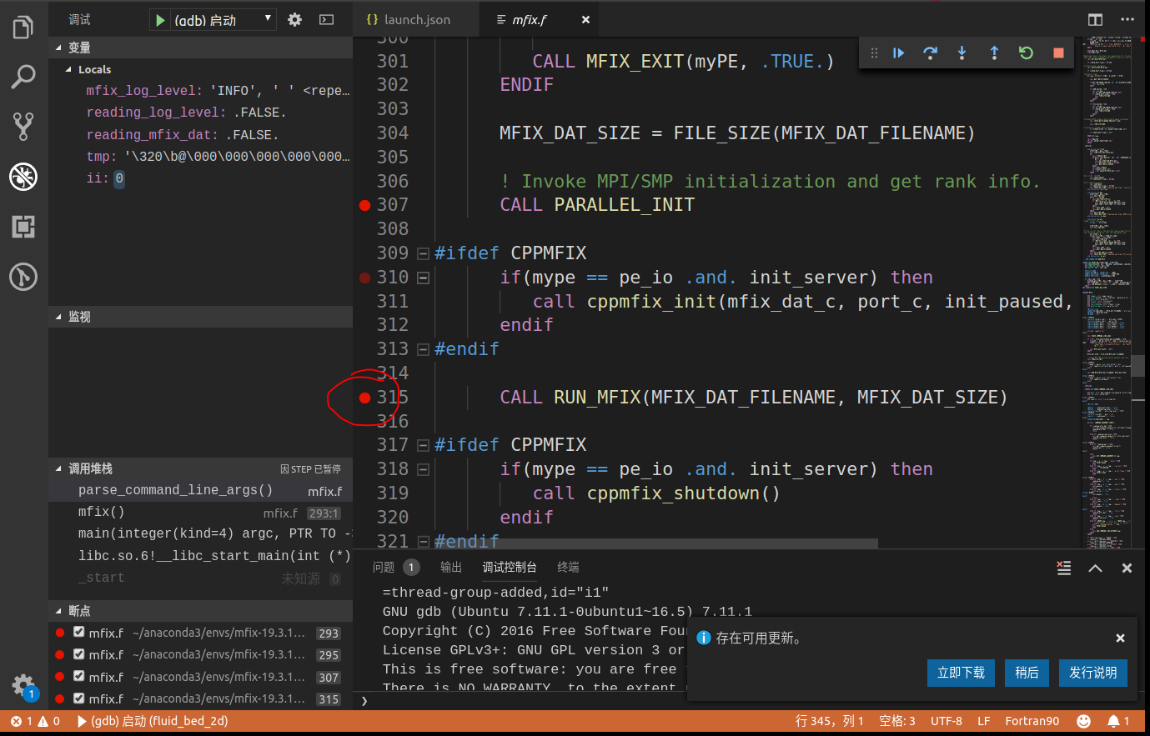The height and width of the screenshot is (736, 1150).
Task: Toggle breakpoint checkbox for mfix.f line 293
Action: coord(79,632)
